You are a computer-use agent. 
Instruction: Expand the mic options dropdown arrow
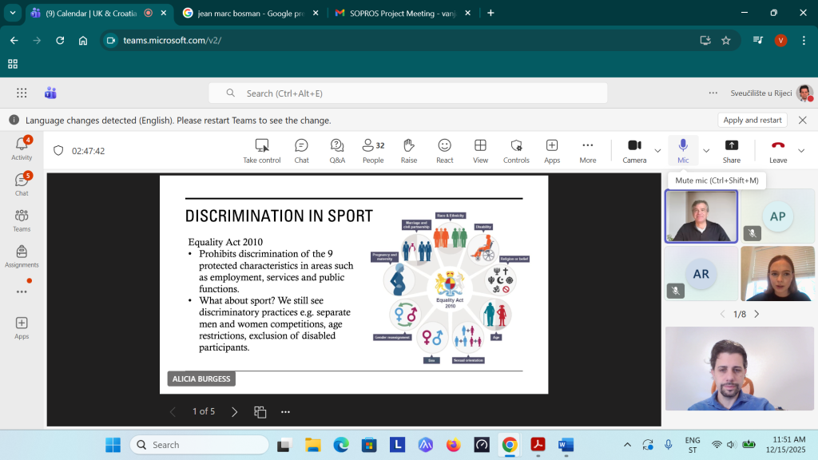click(705, 150)
